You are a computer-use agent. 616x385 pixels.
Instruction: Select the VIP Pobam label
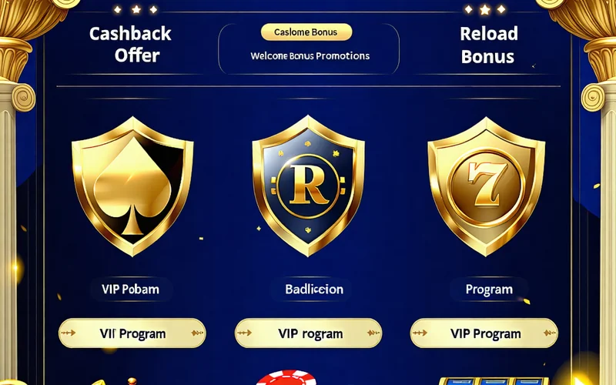[130, 290]
